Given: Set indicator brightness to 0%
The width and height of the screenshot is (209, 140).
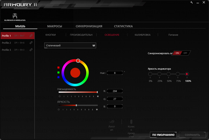Looking at the screenshot, I should 150,74.
